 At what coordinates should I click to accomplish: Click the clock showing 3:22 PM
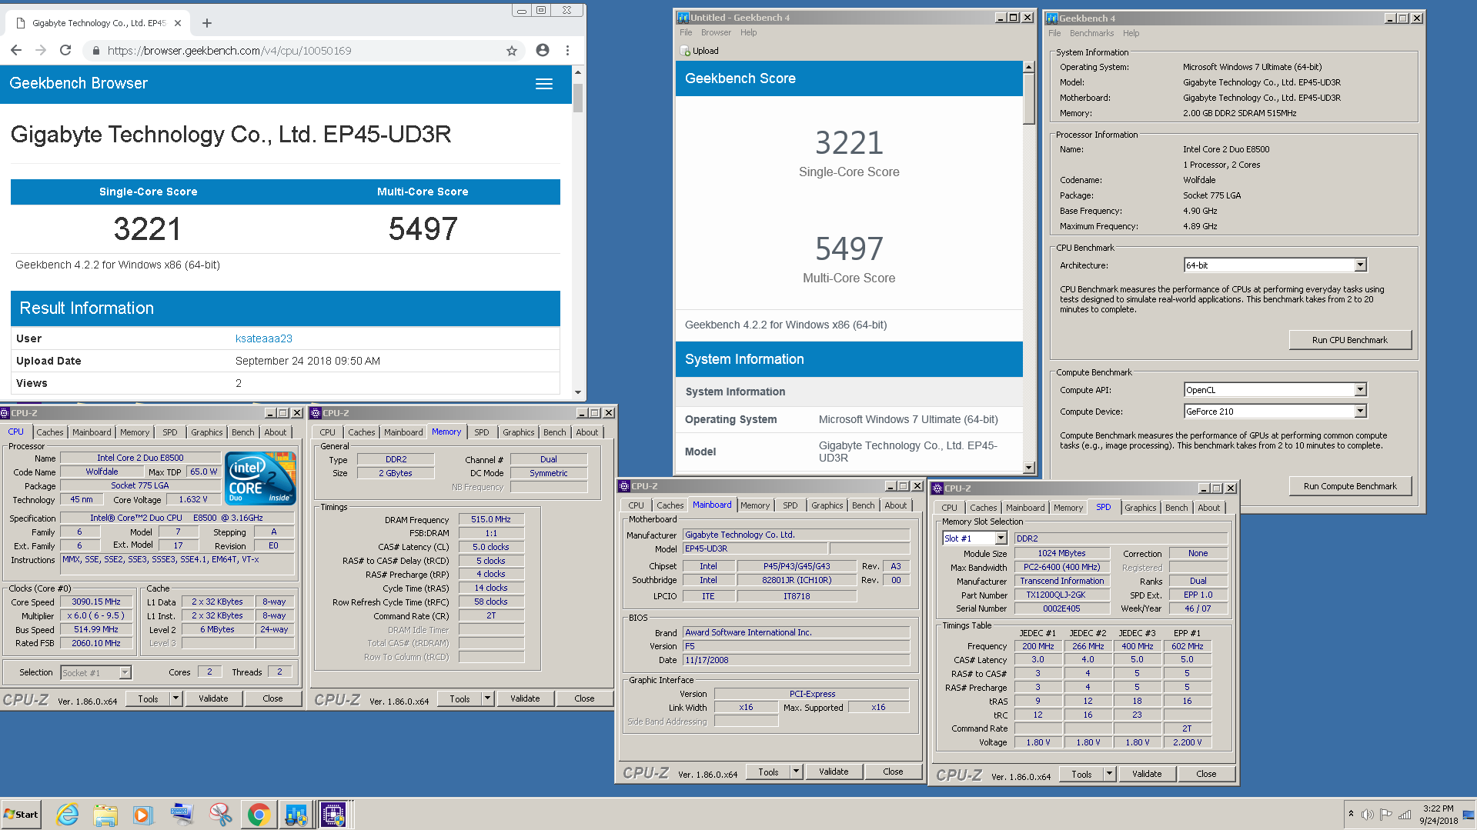1438,808
